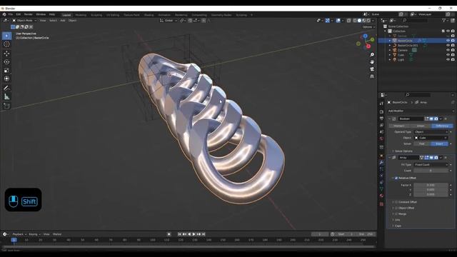
Task: Open the Render properties tab
Action: click(x=381, y=111)
